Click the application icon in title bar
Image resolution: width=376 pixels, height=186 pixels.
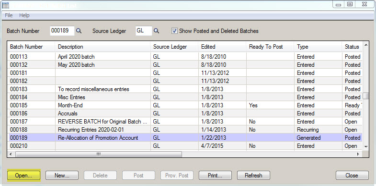click(x=6, y=5)
